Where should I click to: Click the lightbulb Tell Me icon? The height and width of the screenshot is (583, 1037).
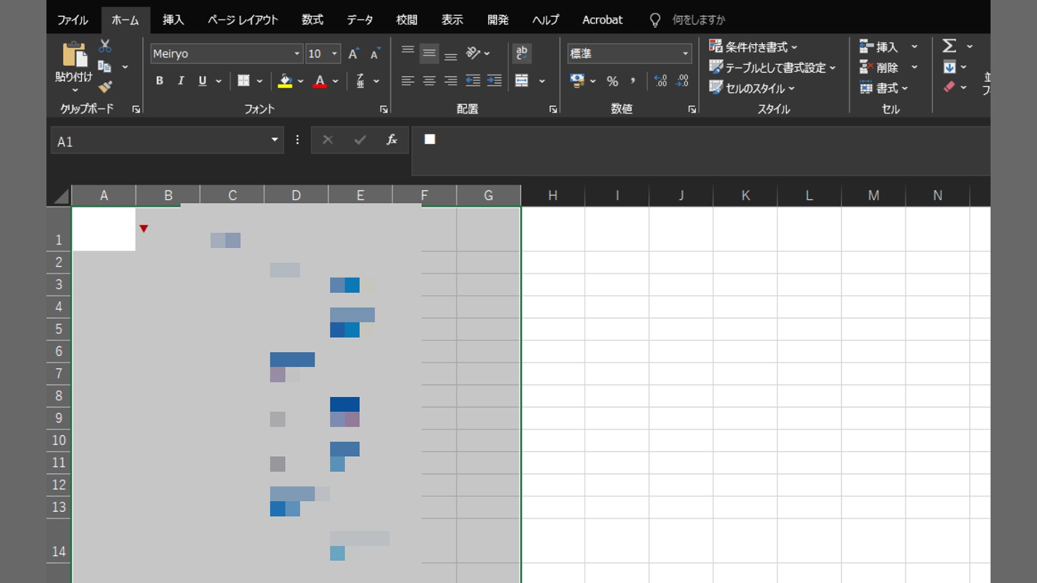[x=655, y=20]
